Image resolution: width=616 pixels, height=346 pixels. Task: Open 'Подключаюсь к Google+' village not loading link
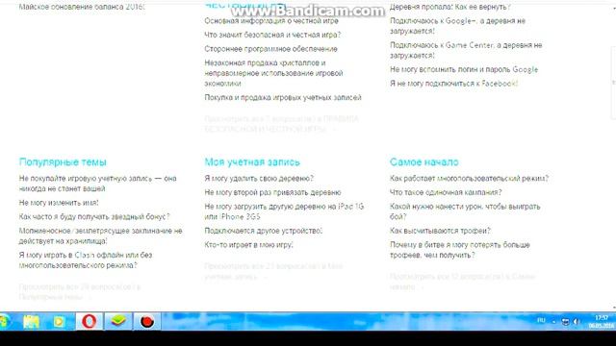coord(457,26)
